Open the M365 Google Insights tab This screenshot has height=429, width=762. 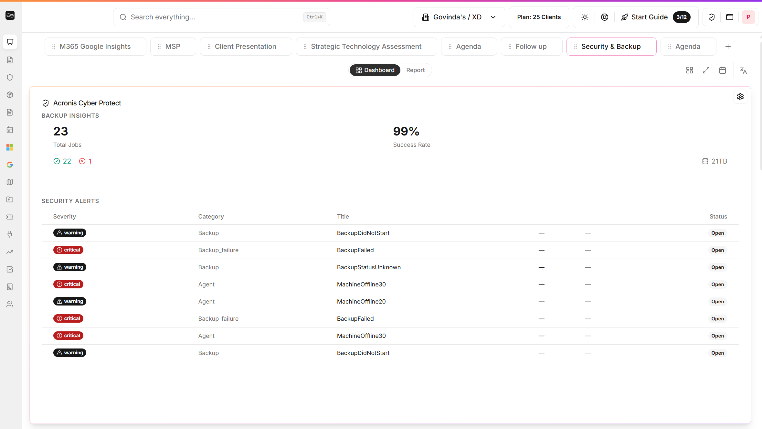click(x=95, y=47)
